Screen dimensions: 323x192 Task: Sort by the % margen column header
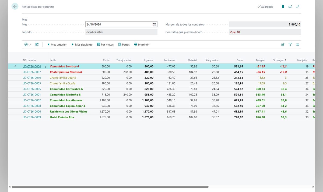coord(279,60)
